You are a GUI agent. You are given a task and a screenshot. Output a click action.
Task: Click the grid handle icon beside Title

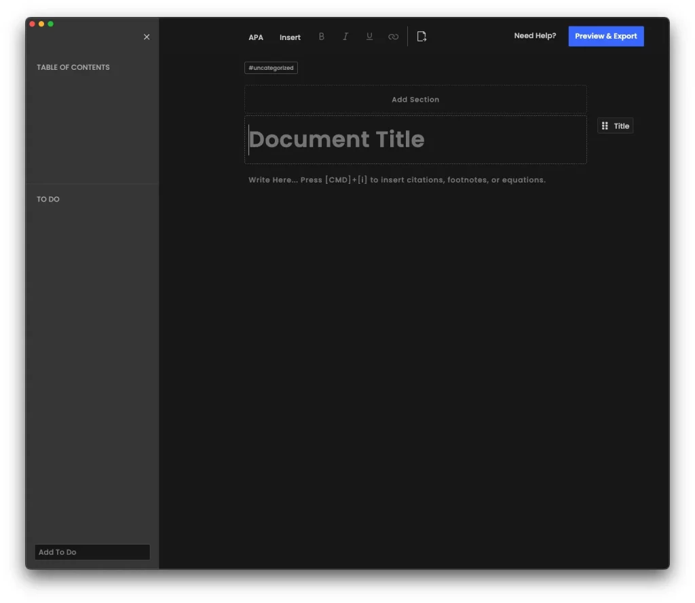605,126
